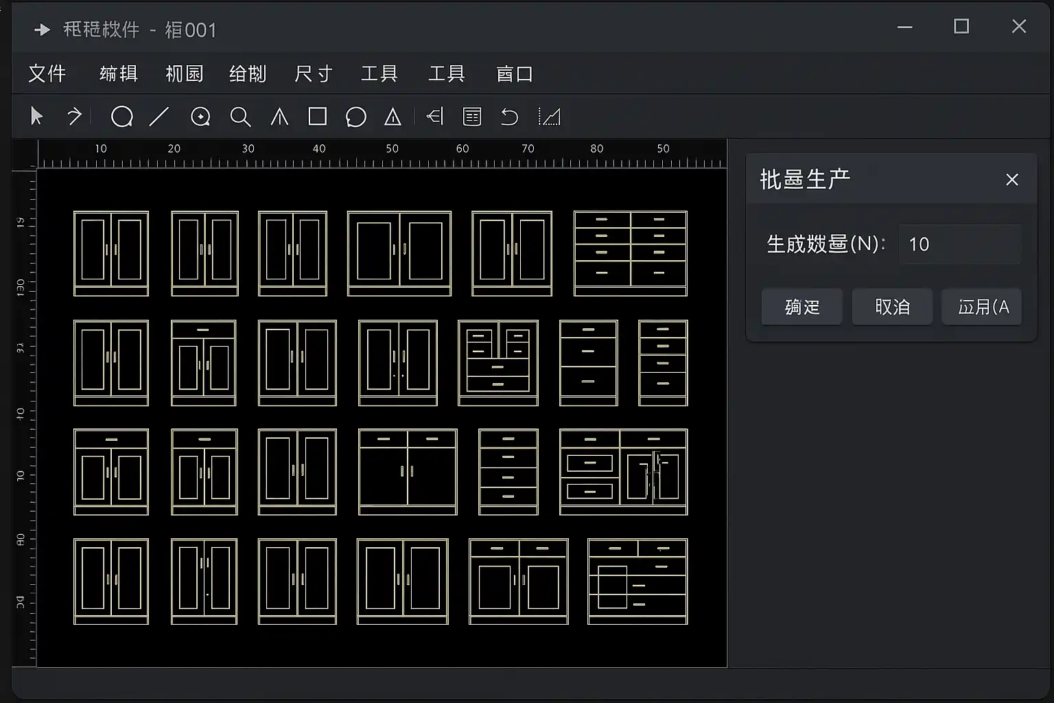Open the third menu in the menu bar
1054x703 pixels.
click(x=185, y=73)
